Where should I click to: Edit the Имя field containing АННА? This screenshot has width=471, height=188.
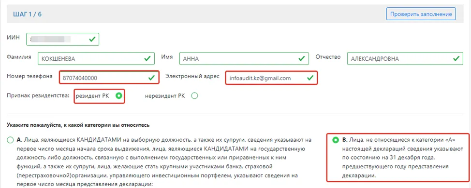[x=244, y=59]
